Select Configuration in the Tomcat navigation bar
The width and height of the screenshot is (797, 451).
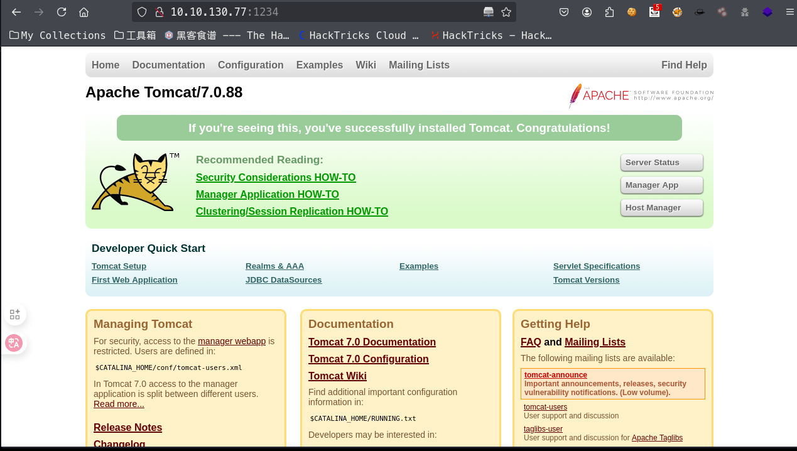(251, 65)
